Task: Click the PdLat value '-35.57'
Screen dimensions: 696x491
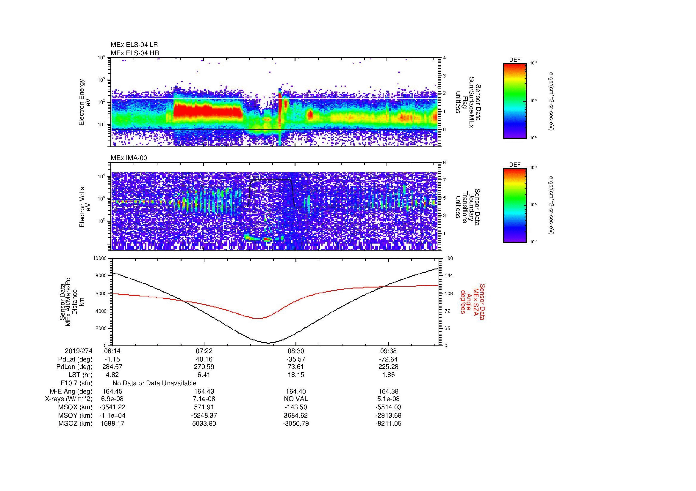Action: (296, 359)
